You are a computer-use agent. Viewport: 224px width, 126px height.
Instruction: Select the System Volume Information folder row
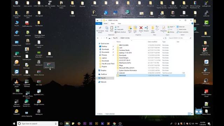tap(151, 70)
